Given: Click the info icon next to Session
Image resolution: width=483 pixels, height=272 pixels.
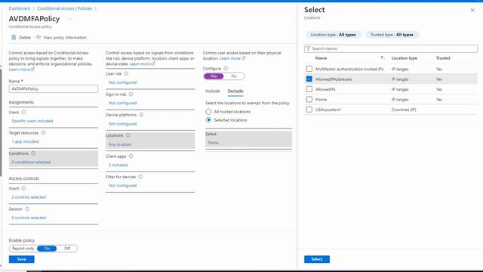Looking at the screenshot, I should pos(27,209).
